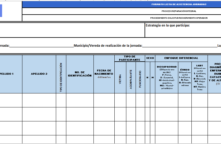Select the TIPO DE IDENTIFICACIÓN vertical header
Image resolution: width=221 pixels, height=144 pixels.
[x=61, y=74]
